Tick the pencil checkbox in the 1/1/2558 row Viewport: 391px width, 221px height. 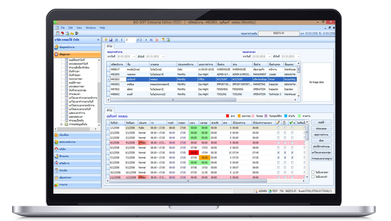pyautogui.click(x=278, y=128)
